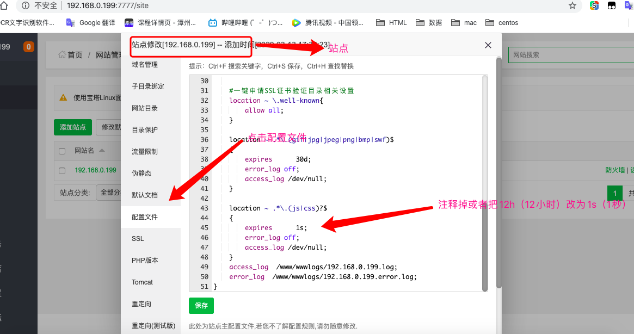This screenshot has width=634, height=334.
Task: Click the site info icon in address bar
Action: pos(26,5)
